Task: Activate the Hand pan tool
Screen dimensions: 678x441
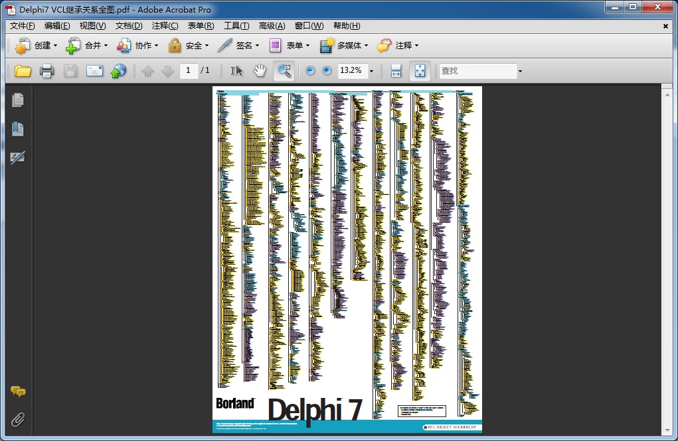Action: [260, 71]
